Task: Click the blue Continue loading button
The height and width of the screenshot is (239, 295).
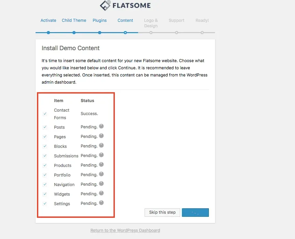Action: (195, 212)
